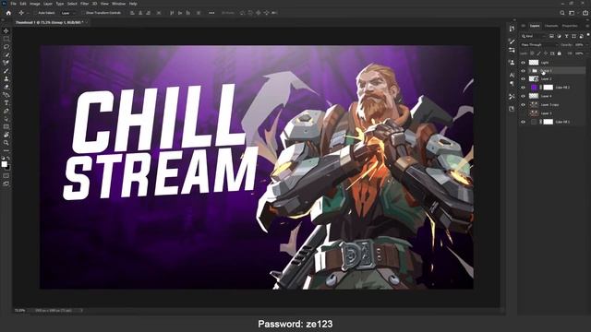Open the Edit Toolbar three-dots button
This screenshot has width=591, height=332.
(x=6, y=150)
